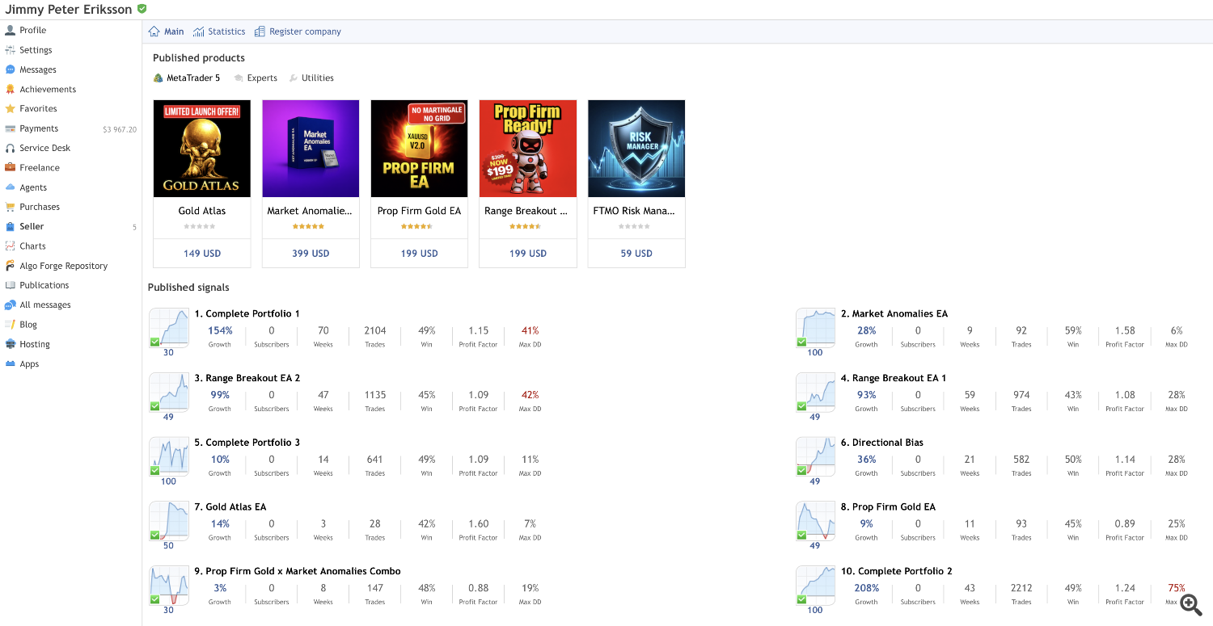Open signal 1. Complete Portfolio 1
This screenshot has width=1213, height=626.
[247, 313]
